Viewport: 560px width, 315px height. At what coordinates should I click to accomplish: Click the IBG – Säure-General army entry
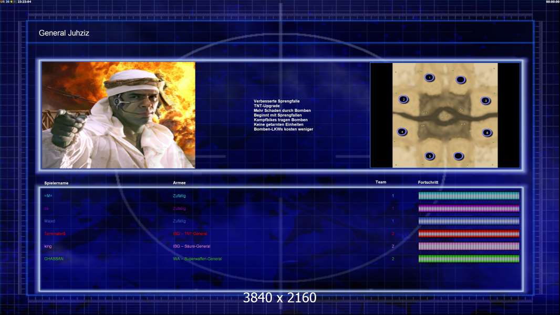(x=191, y=246)
